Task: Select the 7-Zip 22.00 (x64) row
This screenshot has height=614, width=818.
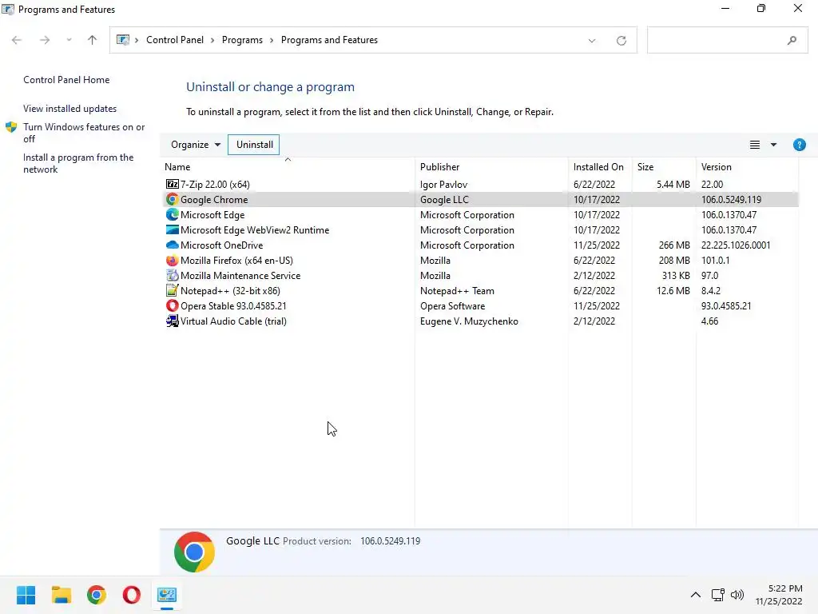Action: pyautogui.click(x=479, y=185)
